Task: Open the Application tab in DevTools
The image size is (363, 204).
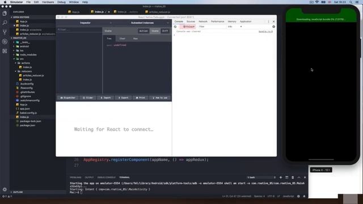Action: (x=246, y=22)
